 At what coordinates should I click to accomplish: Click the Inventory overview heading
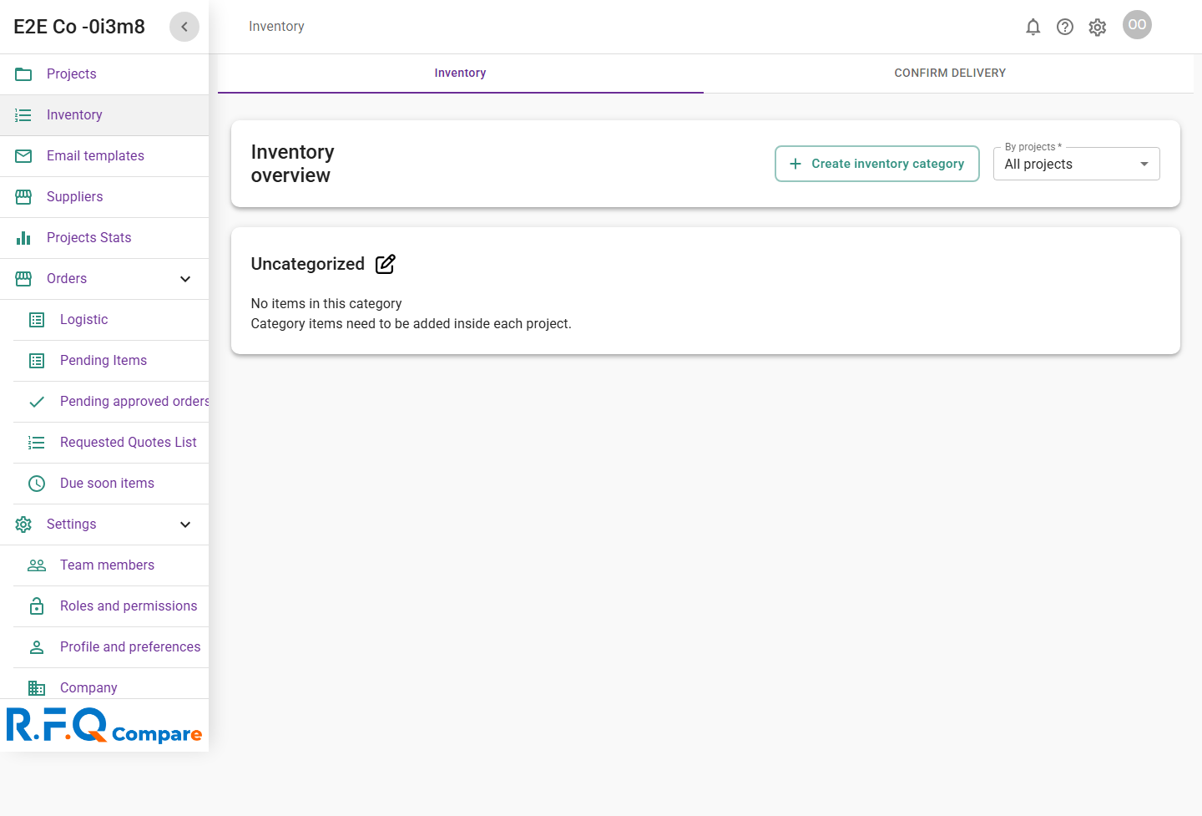click(x=293, y=164)
